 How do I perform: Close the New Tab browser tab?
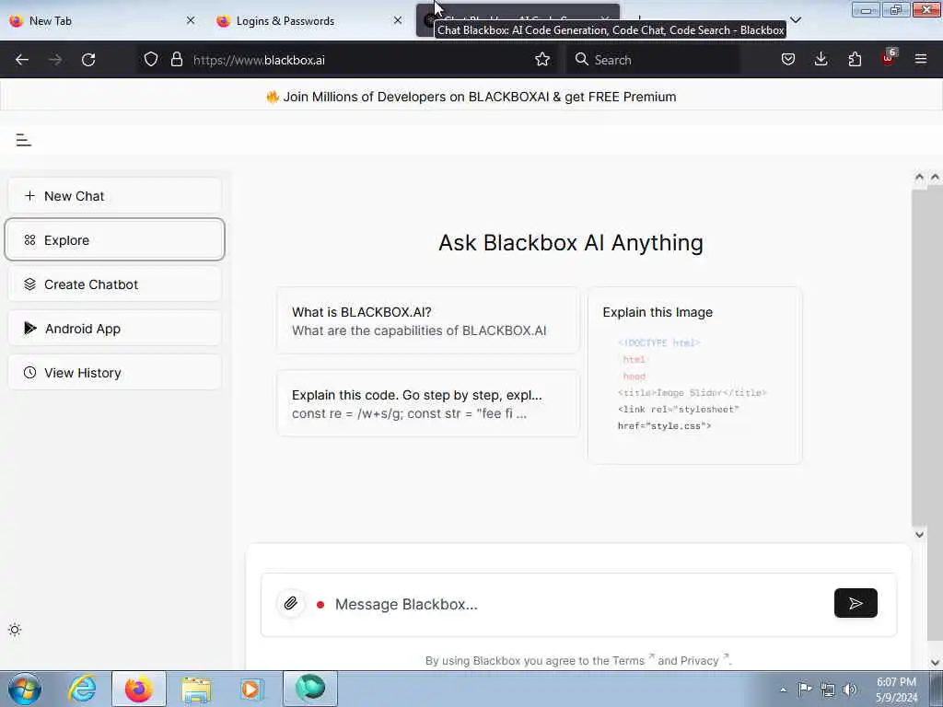(x=191, y=20)
